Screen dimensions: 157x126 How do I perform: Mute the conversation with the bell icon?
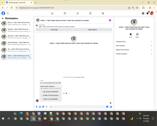[x=131, y=34]
